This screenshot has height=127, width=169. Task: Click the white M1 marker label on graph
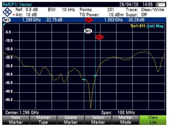(x=88, y=31)
